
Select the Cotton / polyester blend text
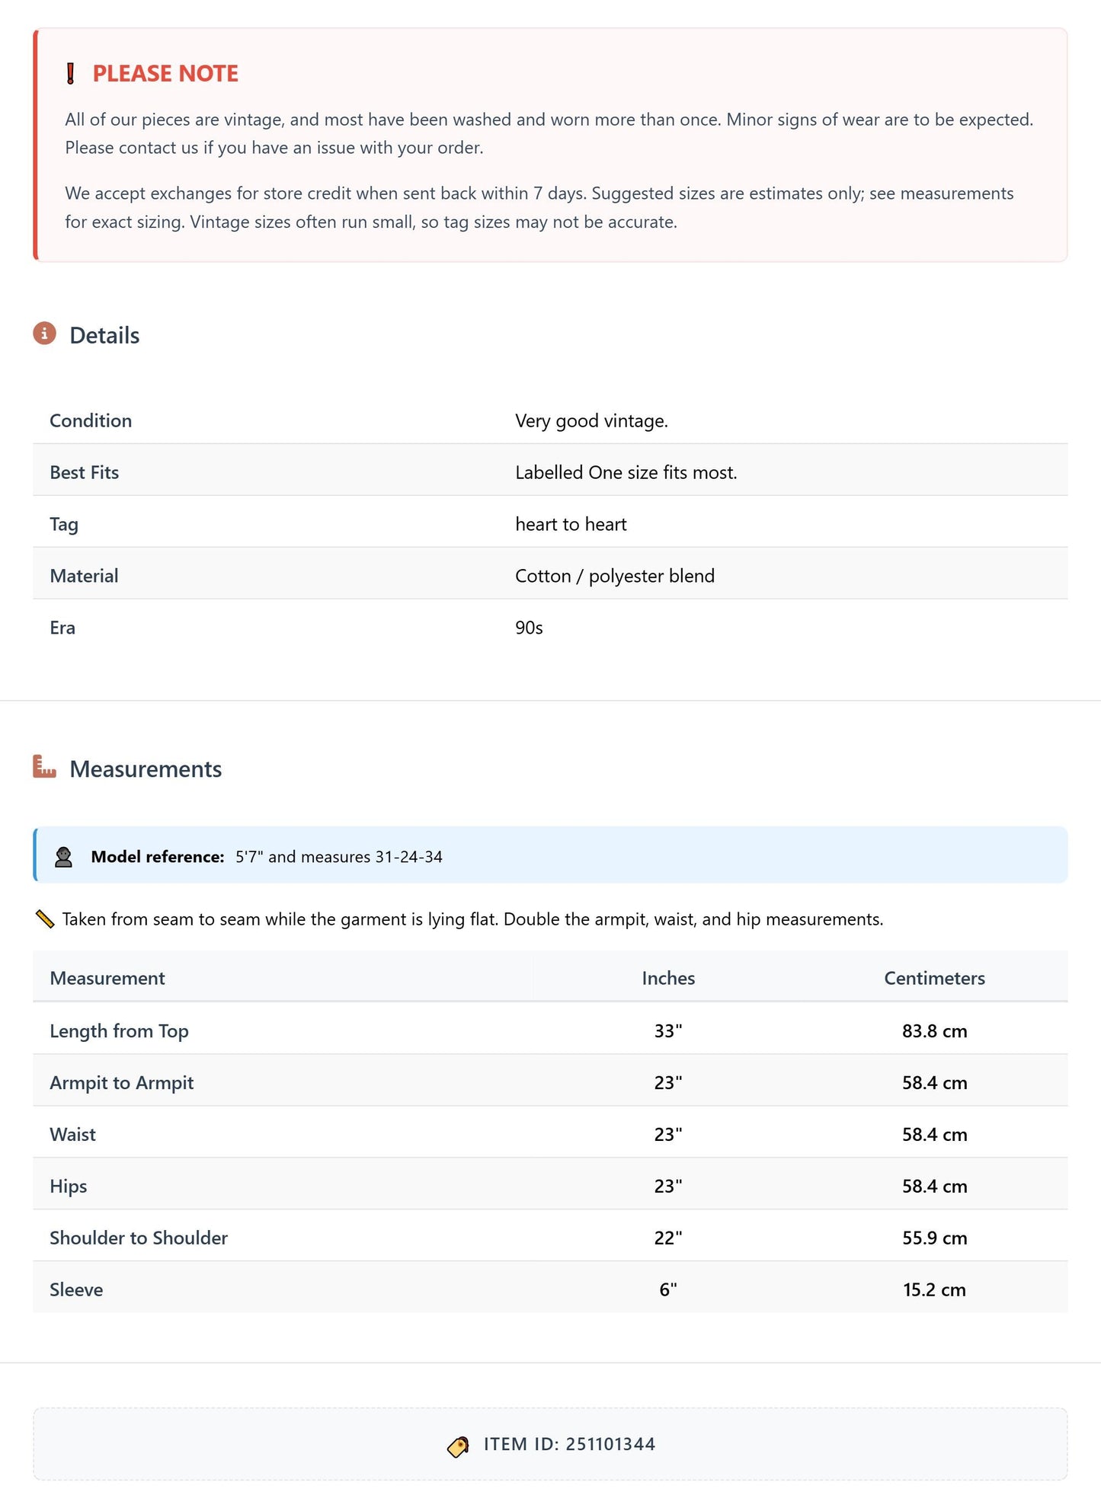[x=615, y=577]
